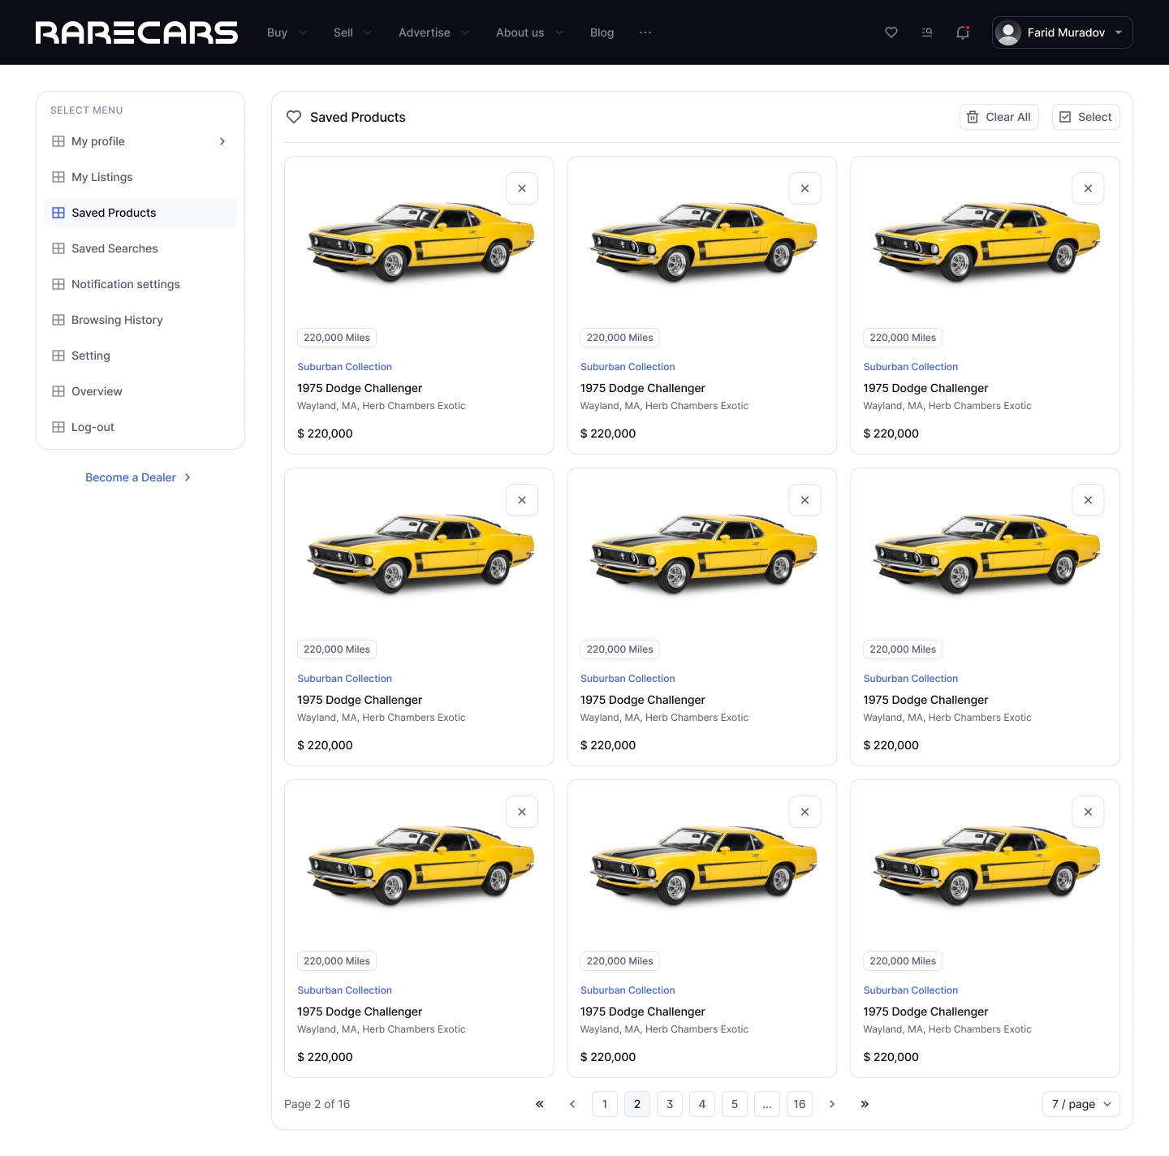Go to the next page arrow
Image resolution: width=1169 pixels, height=1156 pixels.
tap(832, 1104)
